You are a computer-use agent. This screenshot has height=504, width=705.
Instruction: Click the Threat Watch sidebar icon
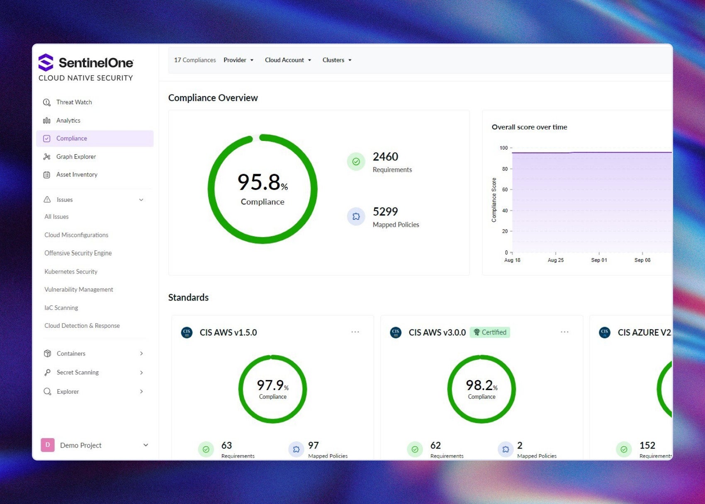47,102
